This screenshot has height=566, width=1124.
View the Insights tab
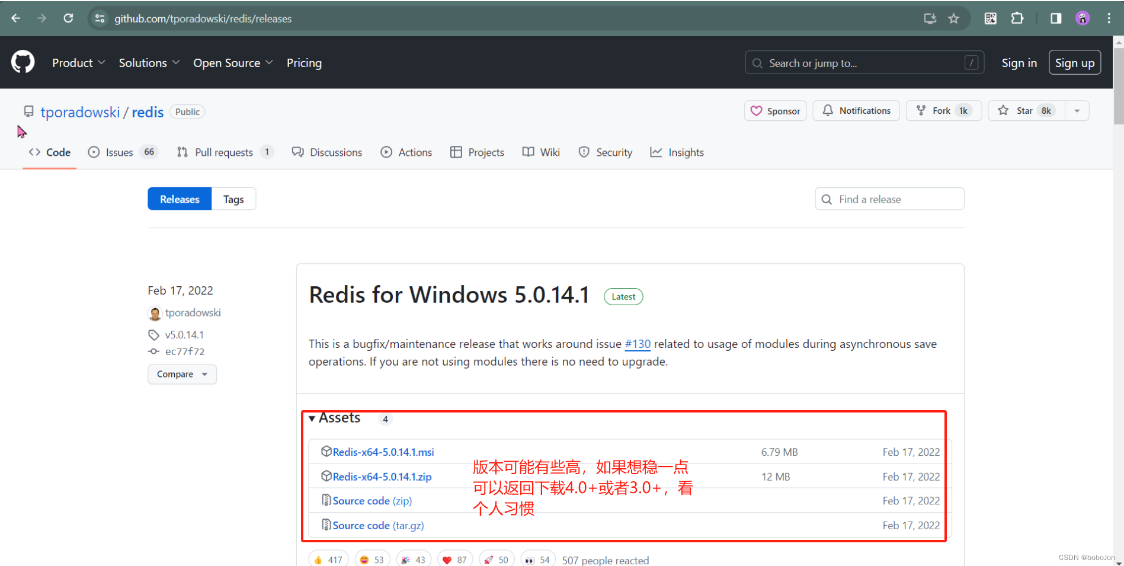tap(677, 152)
